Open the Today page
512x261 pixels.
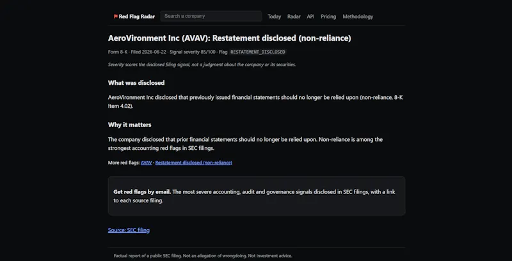click(275, 16)
